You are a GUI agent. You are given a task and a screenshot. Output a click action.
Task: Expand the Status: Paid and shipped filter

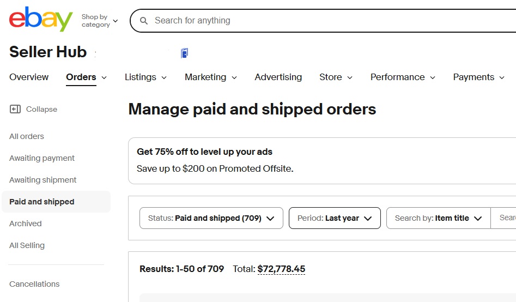coord(211,218)
